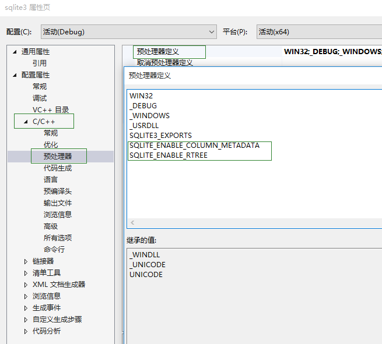
Task: Expand the 清单工具 tree node
Action: pos(26,273)
